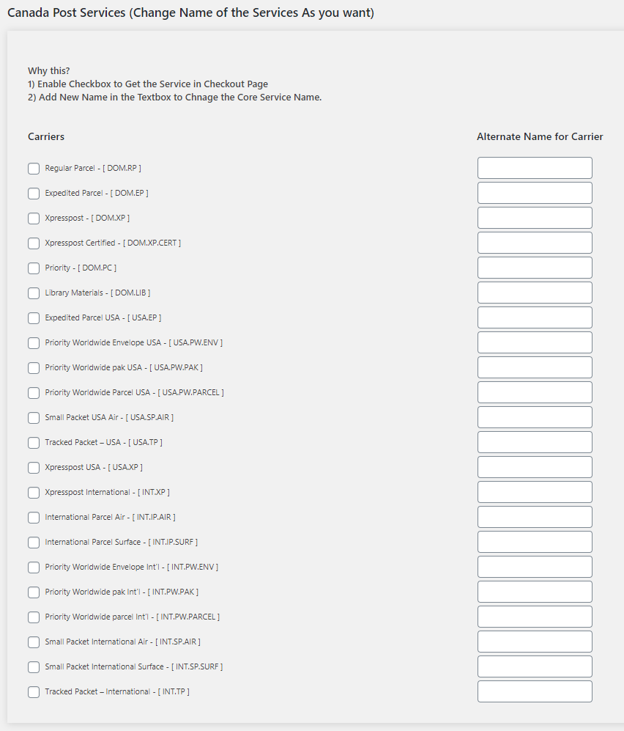Image resolution: width=624 pixels, height=731 pixels.
Task: Check the Xpresspost International INT.XP checkbox
Action: click(x=34, y=493)
